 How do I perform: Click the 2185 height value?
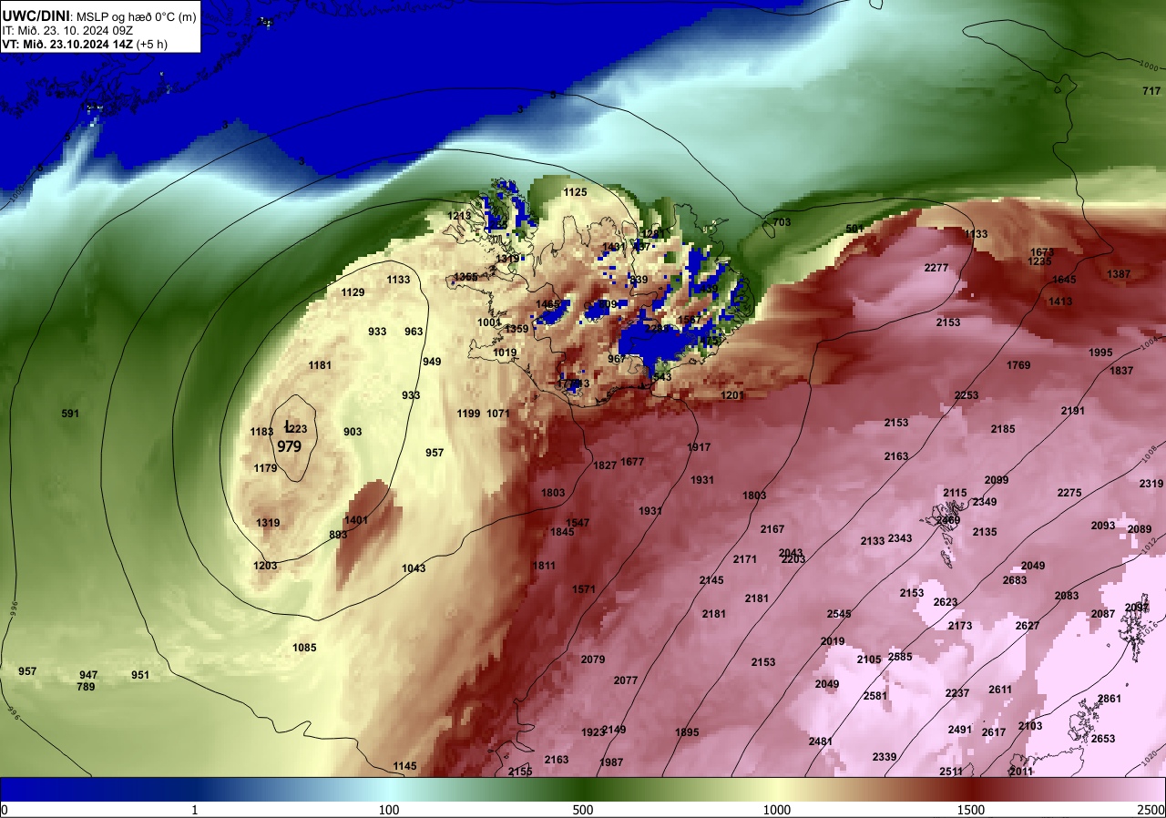(1003, 429)
